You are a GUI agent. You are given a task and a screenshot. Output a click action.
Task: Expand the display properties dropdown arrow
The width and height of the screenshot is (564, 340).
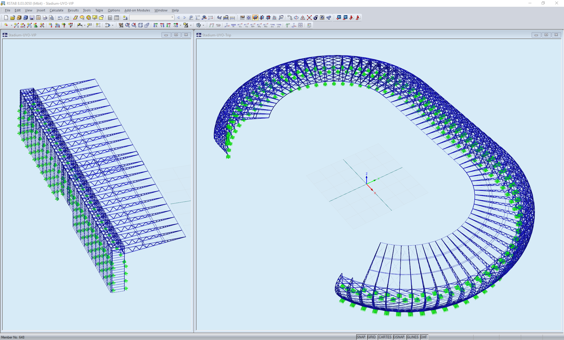coord(203,25)
